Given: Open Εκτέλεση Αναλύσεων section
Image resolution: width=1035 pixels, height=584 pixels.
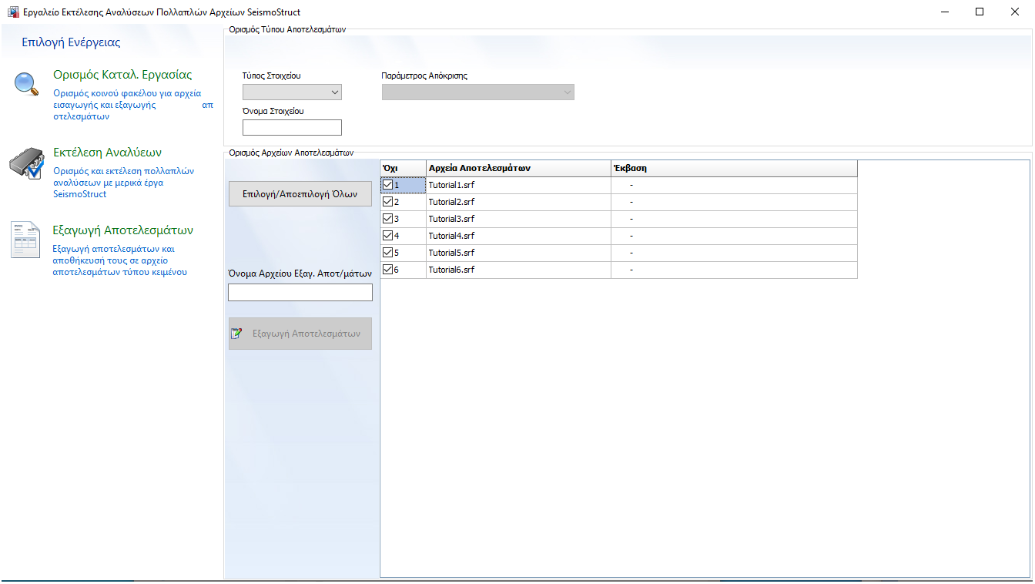Looking at the screenshot, I should 107,153.
